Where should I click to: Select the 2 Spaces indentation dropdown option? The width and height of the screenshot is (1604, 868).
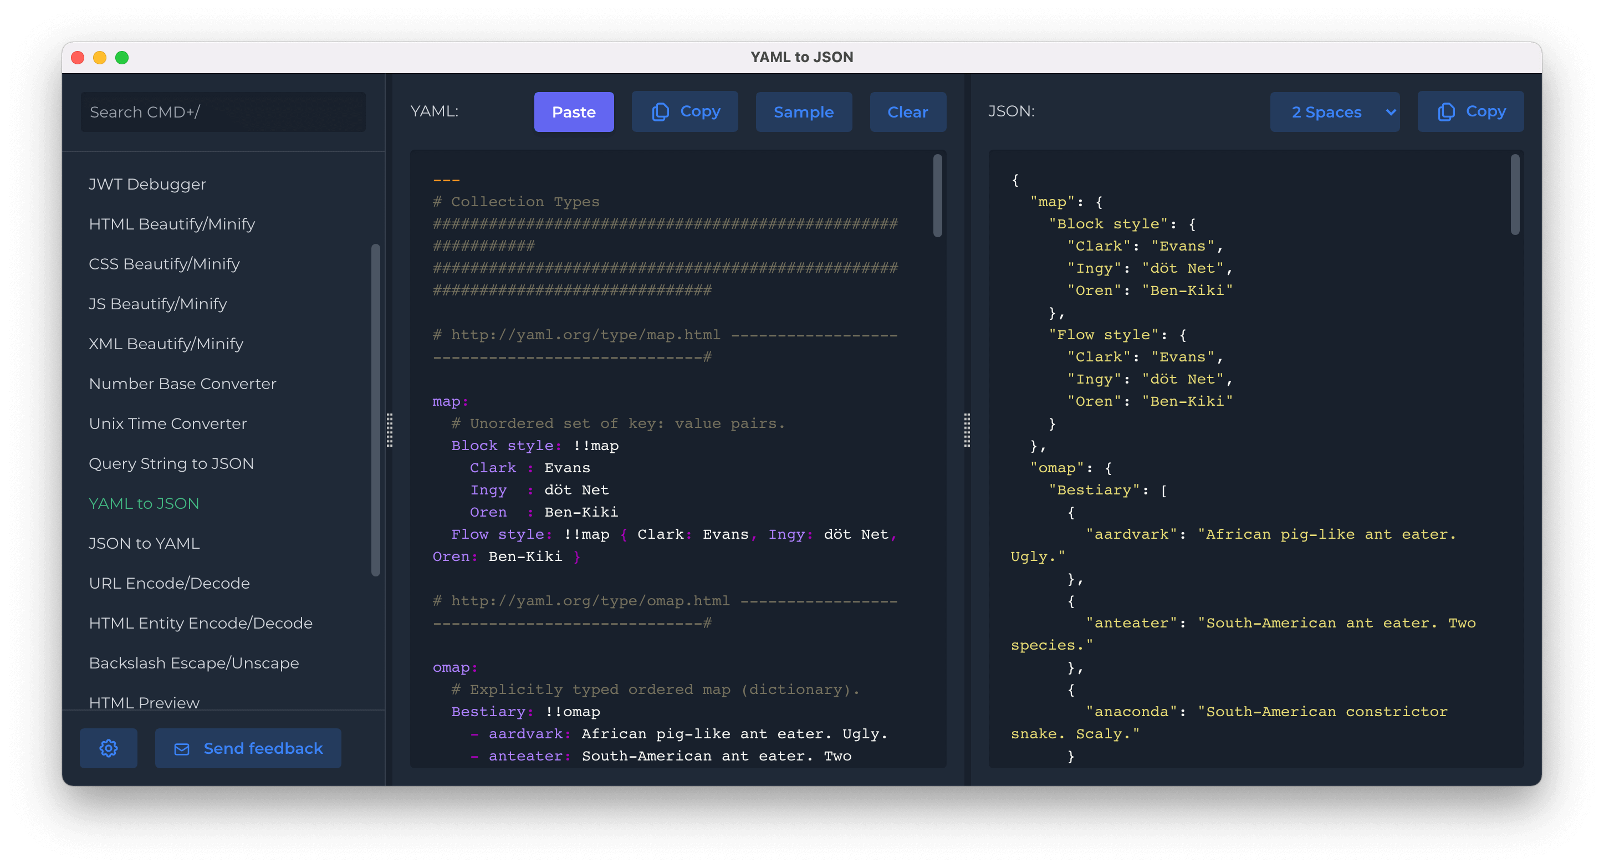1338,111
